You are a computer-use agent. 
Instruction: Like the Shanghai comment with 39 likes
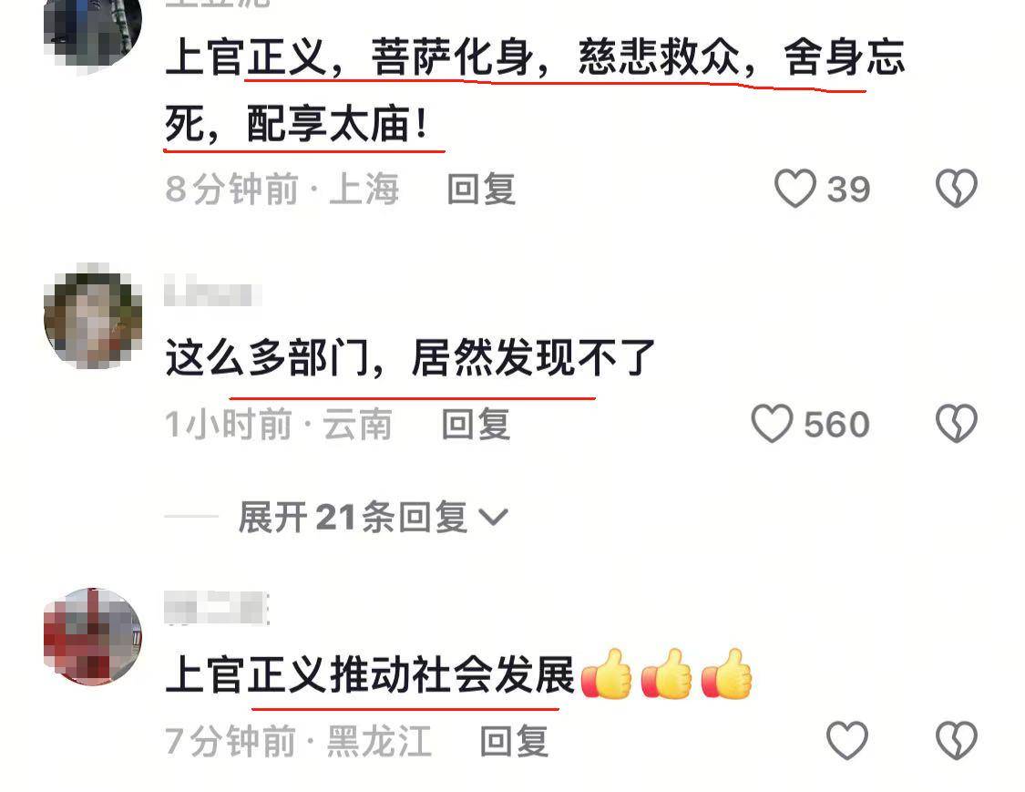(794, 189)
